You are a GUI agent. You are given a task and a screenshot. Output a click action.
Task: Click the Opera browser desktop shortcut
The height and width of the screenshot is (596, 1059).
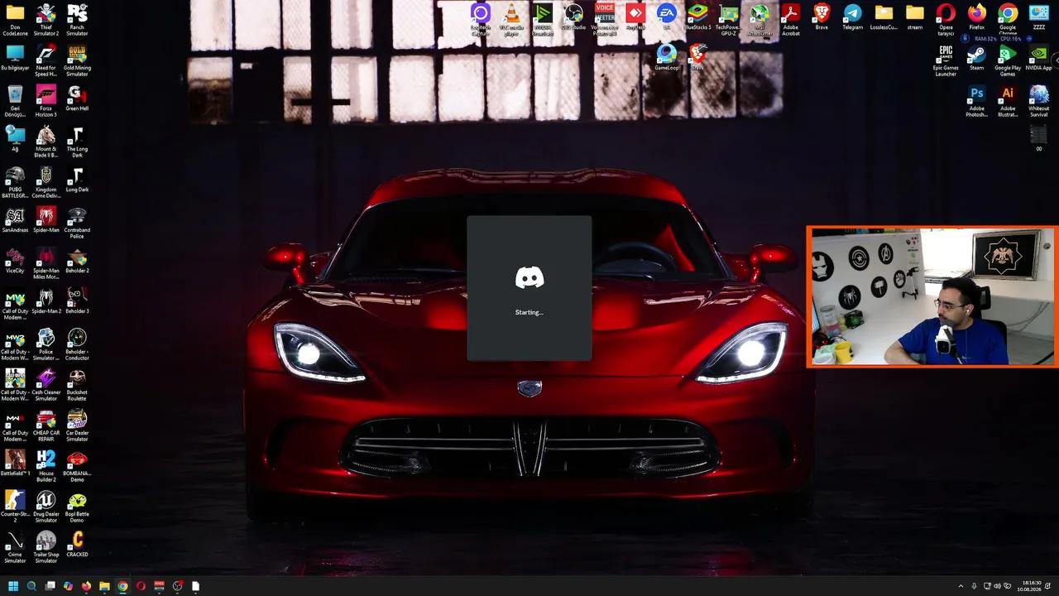click(946, 20)
